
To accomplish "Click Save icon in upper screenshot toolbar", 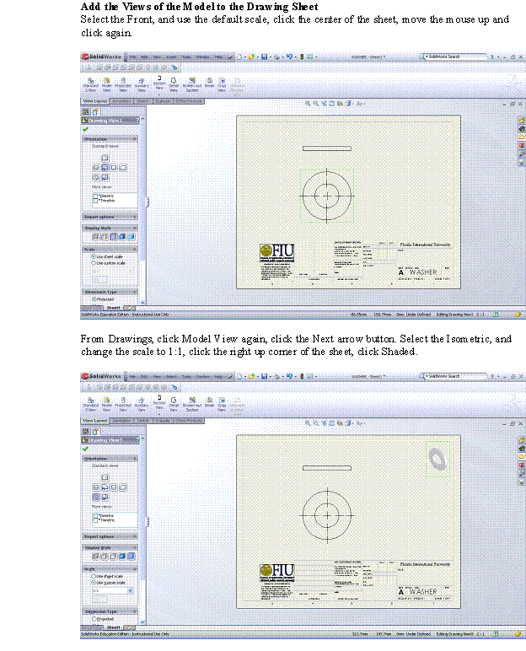I will (264, 56).
